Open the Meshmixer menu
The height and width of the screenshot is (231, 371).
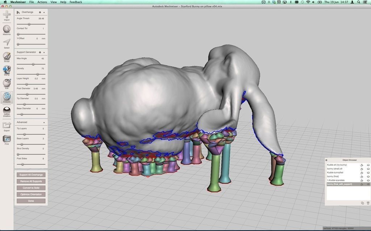point(18,2)
